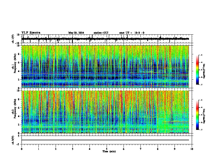This screenshot has height=167, width=216.
Task: Click the ch.1 spectrogram color scale bar
Action: click(x=197, y=70)
